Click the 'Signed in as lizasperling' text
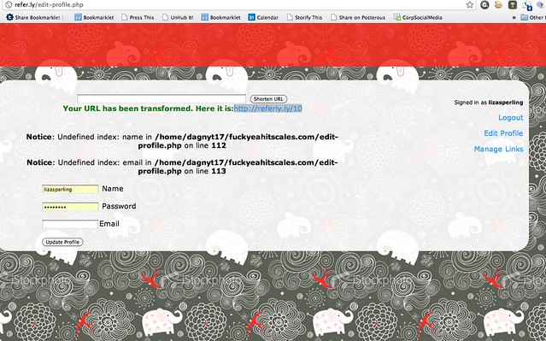This screenshot has height=341, width=546. coord(489,103)
